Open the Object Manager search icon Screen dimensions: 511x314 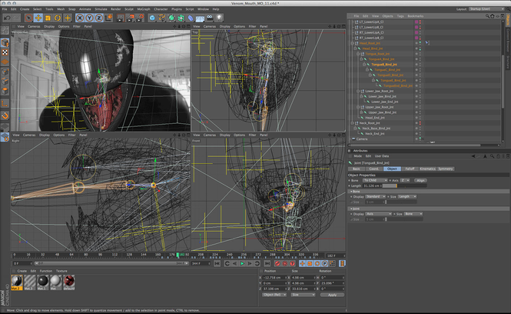coord(487,15)
